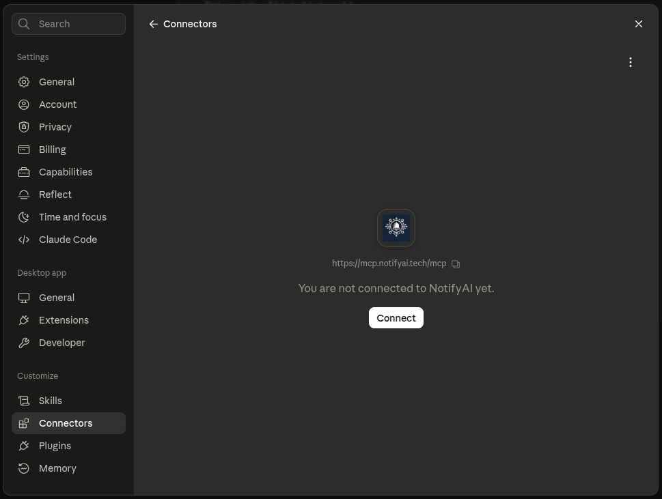The image size is (662, 499).
Task: Click the https://mcp.notifyai.tech/mcp URL text
Action: 389,263
